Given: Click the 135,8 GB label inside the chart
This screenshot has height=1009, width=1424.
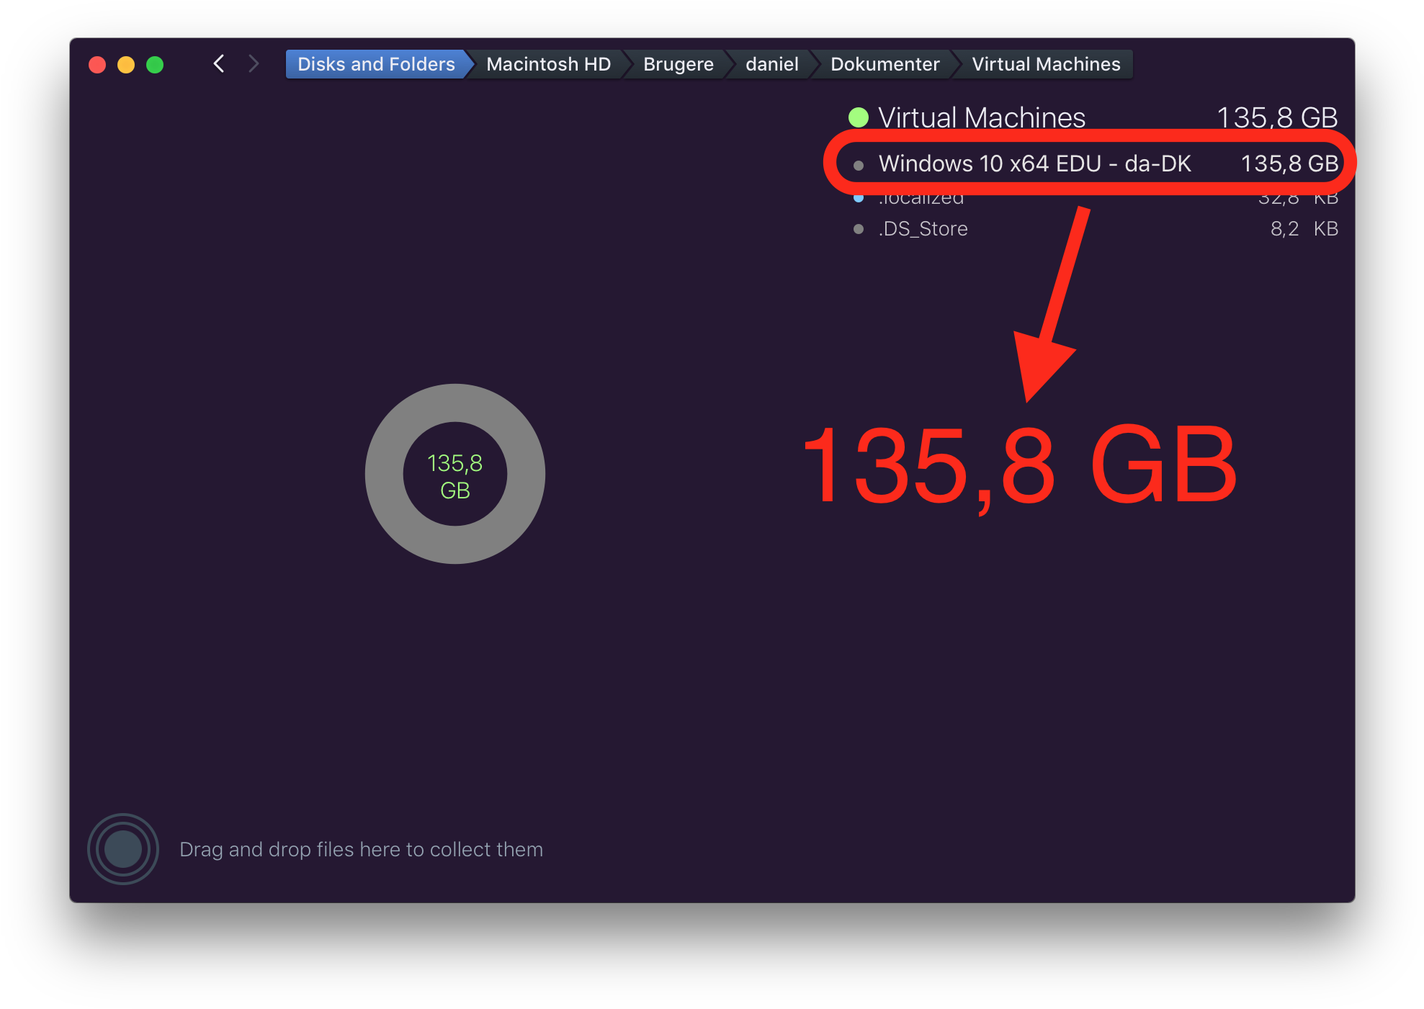Looking at the screenshot, I should pyautogui.click(x=454, y=475).
